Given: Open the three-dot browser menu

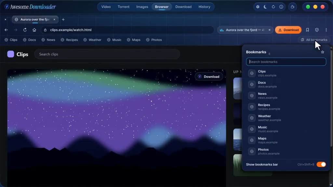Looking at the screenshot, I should (x=326, y=30).
